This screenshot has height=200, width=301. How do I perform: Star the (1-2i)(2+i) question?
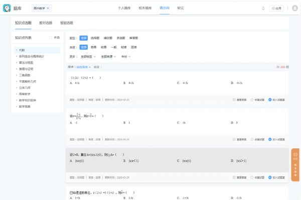257,100
